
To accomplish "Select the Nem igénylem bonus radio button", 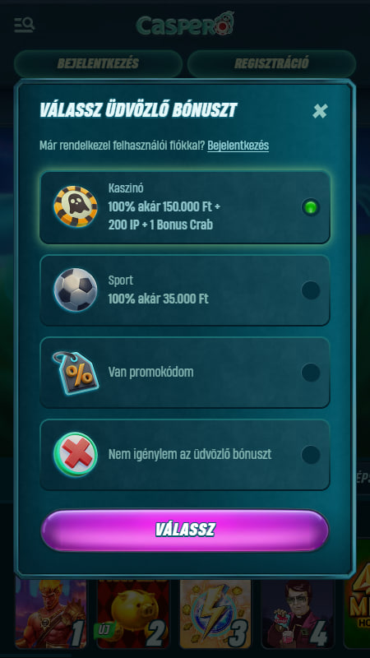I will coord(311,455).
